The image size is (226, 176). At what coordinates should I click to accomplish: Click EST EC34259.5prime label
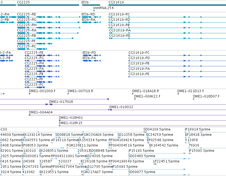coord(160,135)
